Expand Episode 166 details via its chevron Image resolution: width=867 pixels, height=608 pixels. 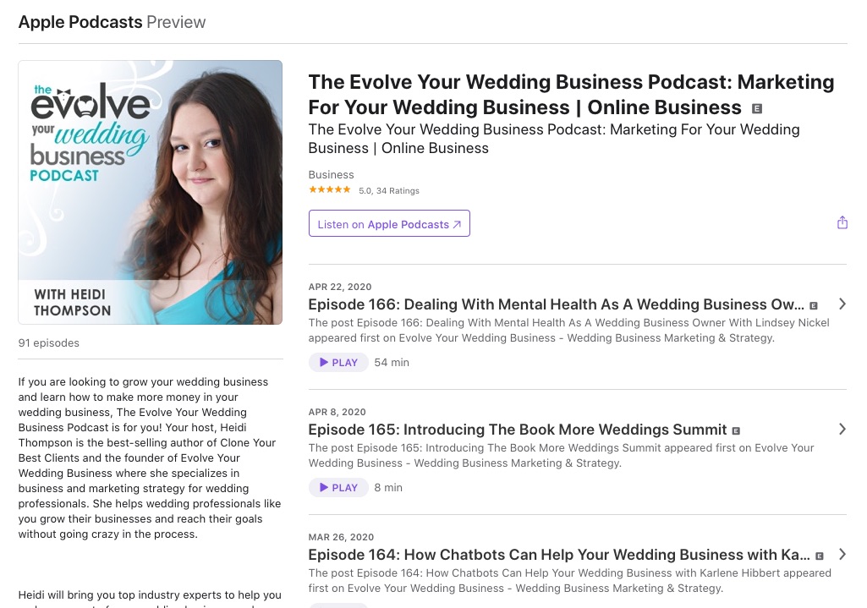pyautogui.click(x=842, y=304)
